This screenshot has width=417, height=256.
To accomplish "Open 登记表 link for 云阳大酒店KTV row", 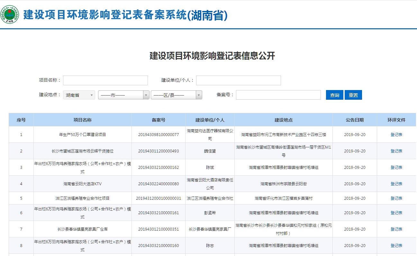I will click(x=396, y=184).
